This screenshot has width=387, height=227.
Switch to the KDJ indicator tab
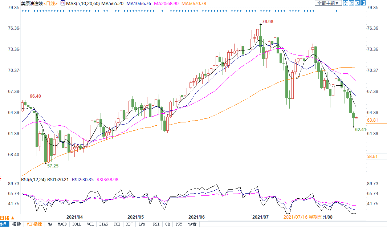[x=130, y=224]
